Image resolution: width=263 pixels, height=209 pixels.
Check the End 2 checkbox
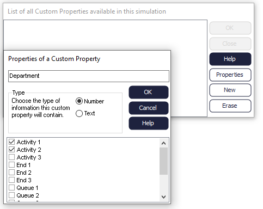click(x=12, y=173)
